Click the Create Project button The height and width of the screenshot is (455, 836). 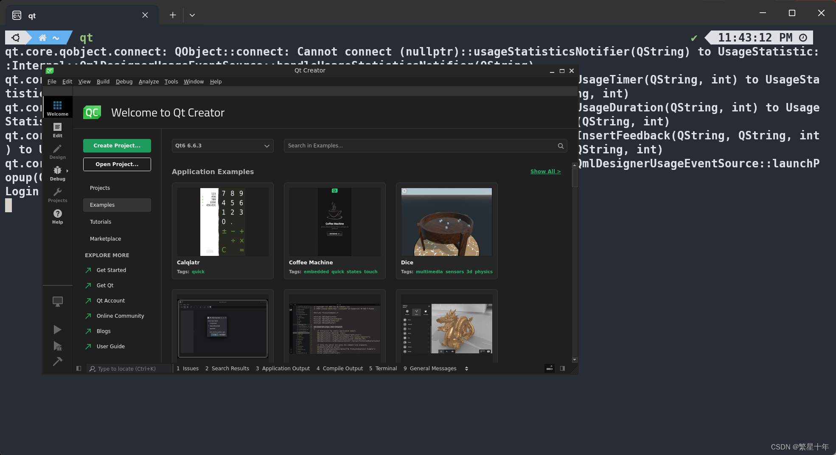(x=117, y=146)
